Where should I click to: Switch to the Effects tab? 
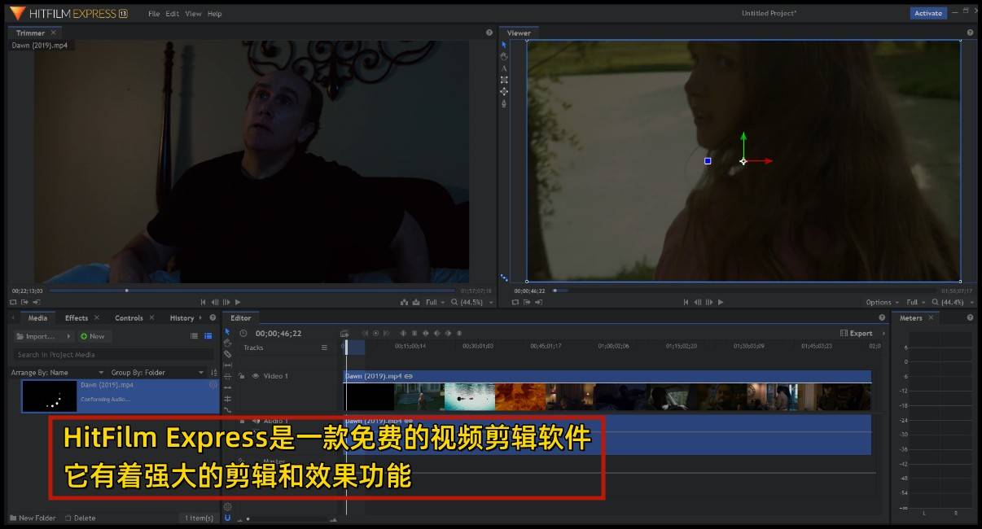(x=77, y=318)
